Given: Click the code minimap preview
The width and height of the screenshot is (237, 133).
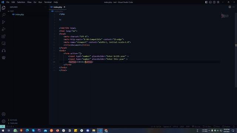Looking at the screenshot, I should pyautogui.click(x=225, y=16).
